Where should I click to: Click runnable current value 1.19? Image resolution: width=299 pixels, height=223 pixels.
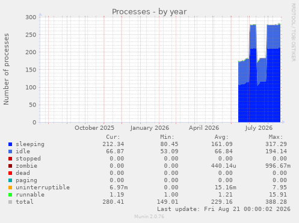click(x=117, y=195)
